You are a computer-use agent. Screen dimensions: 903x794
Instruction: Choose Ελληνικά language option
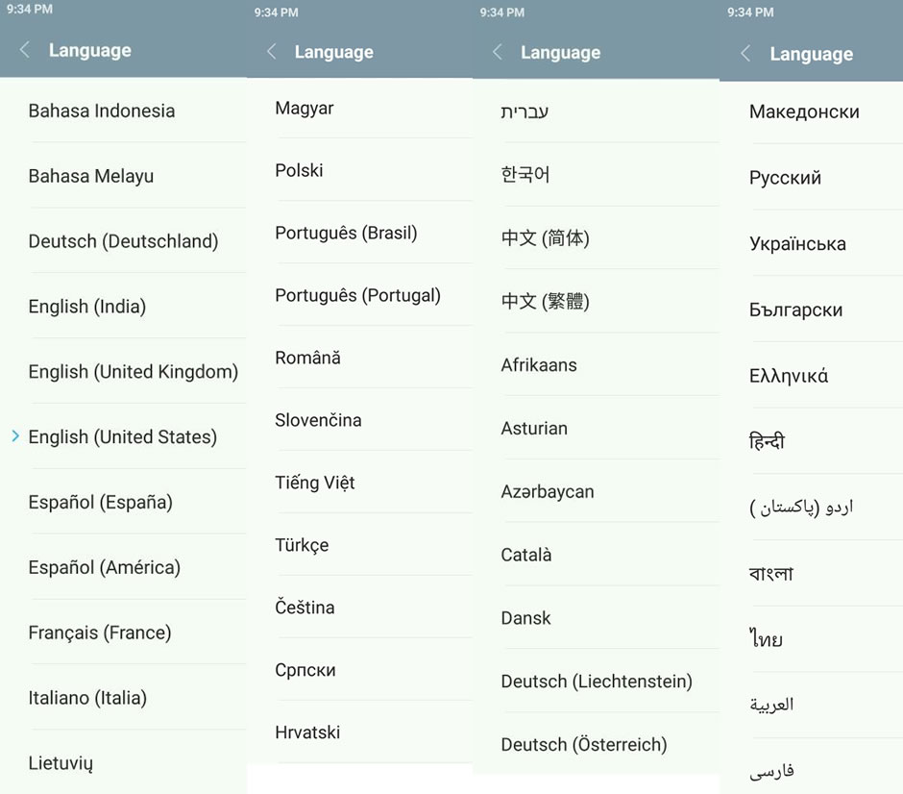789,376
